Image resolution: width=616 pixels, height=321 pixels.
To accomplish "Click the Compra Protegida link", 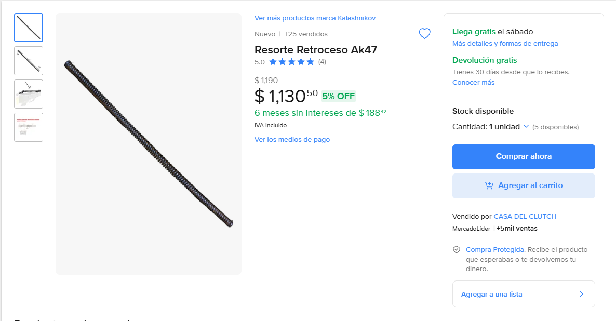I will coord(495,250).
